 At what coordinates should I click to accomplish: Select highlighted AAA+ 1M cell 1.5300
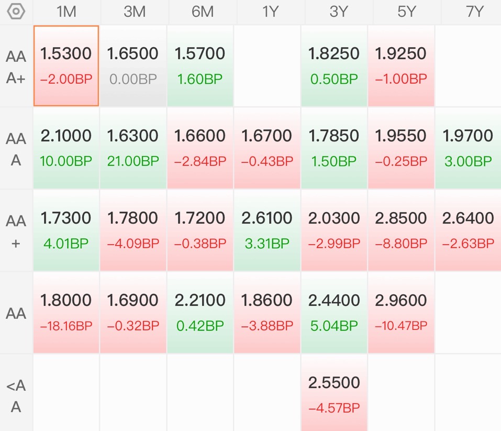(x=66, y=66)
